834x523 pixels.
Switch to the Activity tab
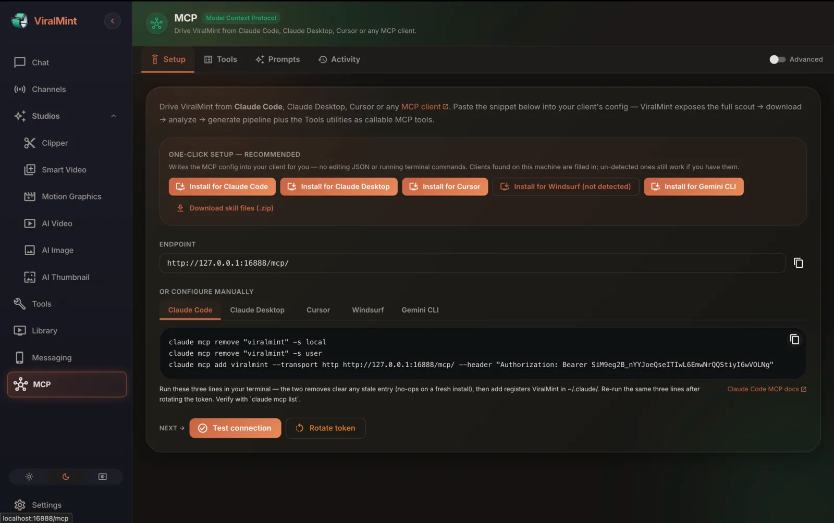pyautogui.click(x=339, y=59)
